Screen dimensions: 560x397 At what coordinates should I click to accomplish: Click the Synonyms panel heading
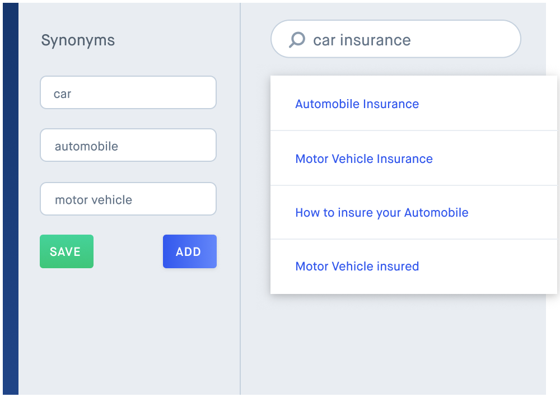(78, 40)
